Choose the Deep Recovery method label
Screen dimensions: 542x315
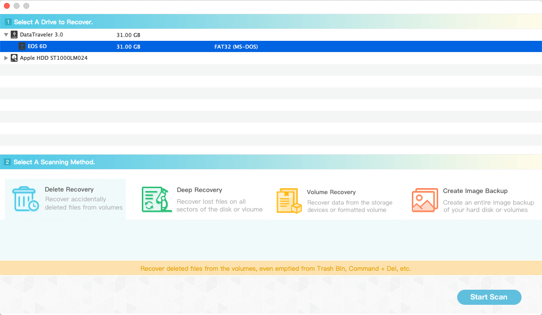(x=199, y=190)
